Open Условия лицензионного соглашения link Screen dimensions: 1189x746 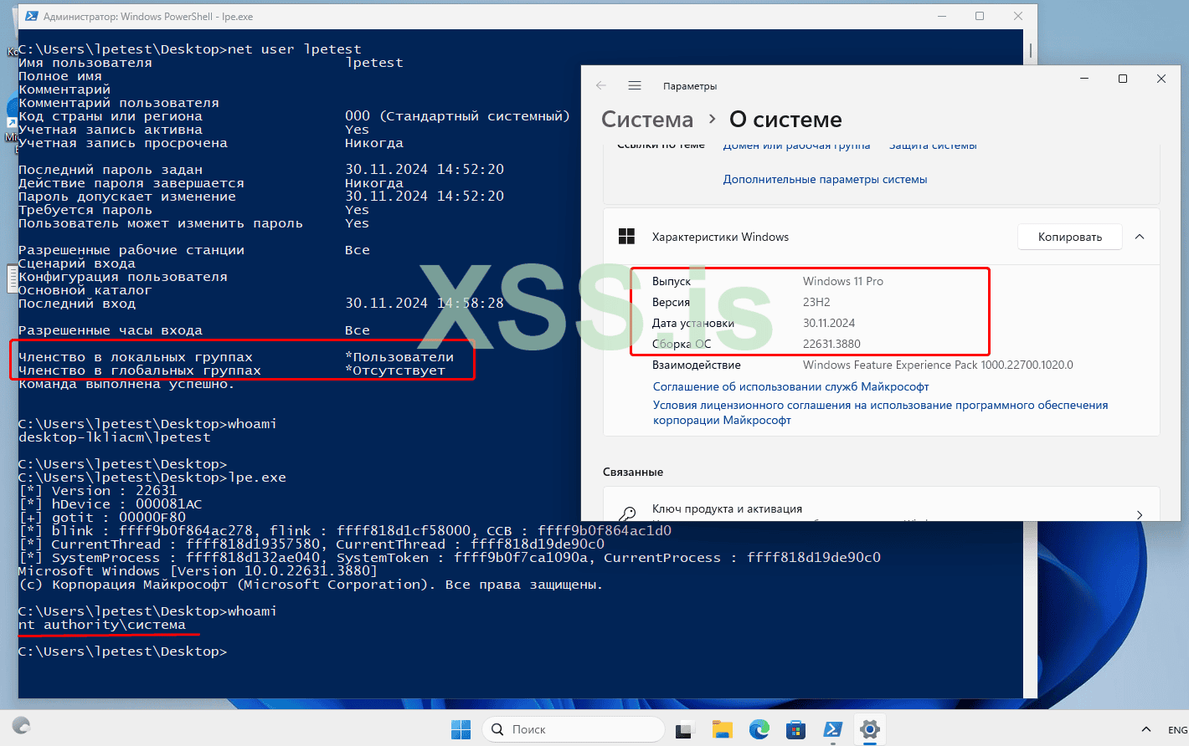[880, 412]
